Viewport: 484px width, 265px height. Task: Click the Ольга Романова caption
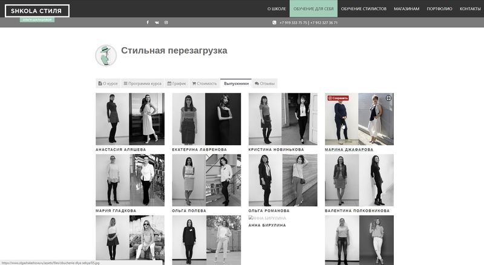click(x=269, y=211)
